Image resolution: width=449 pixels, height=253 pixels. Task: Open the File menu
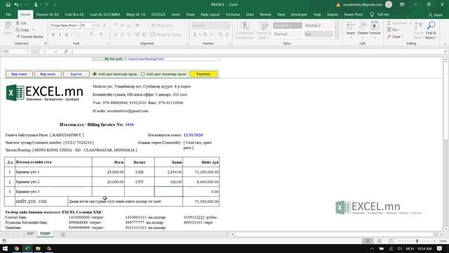(x=8, y=14)
